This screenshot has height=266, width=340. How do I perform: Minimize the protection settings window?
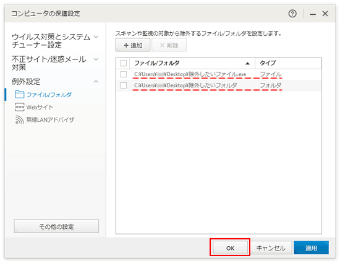[x=313, y=14]
